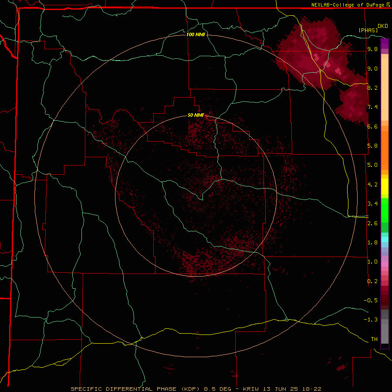Click the 8.2 scale value

(372, 88)
